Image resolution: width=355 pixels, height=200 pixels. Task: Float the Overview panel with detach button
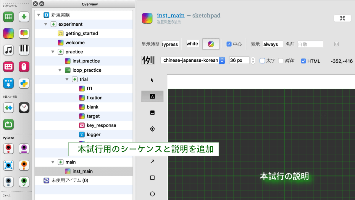42,4
